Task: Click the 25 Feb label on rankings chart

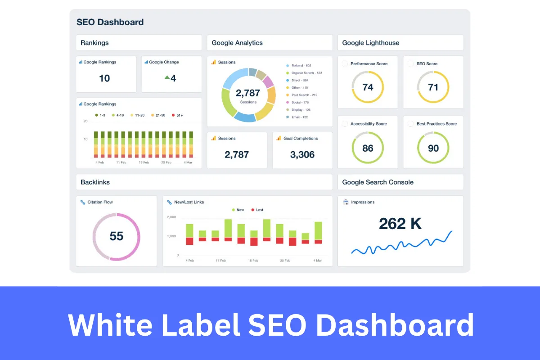Action: point(166,162)
